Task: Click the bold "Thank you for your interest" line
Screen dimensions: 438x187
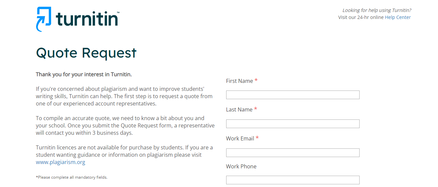Action: [x=84, y=74]
